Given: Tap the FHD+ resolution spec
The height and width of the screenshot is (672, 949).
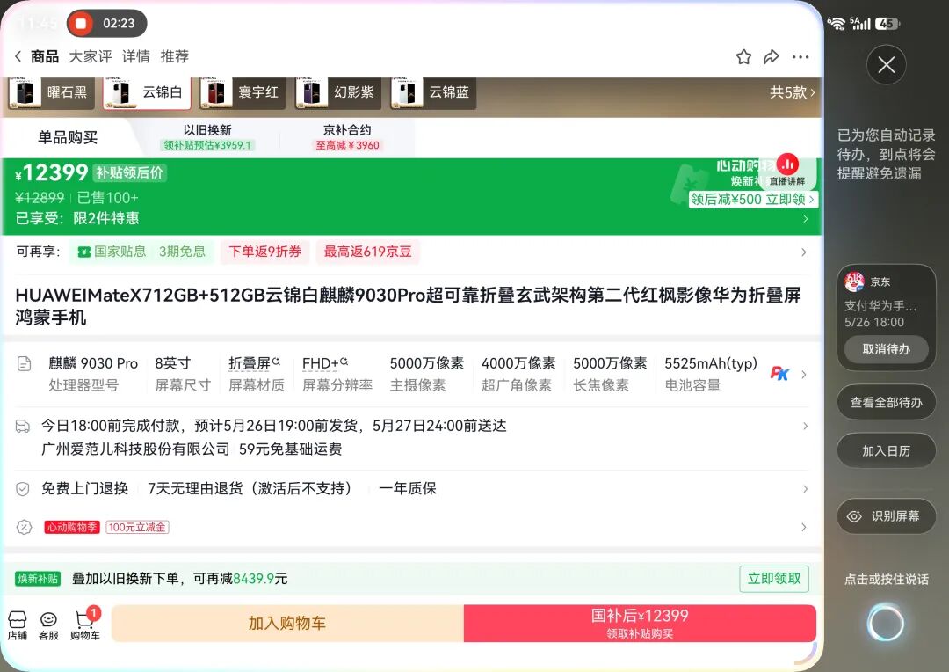Looking at the screenshot, I should click(x=337, y=374).
